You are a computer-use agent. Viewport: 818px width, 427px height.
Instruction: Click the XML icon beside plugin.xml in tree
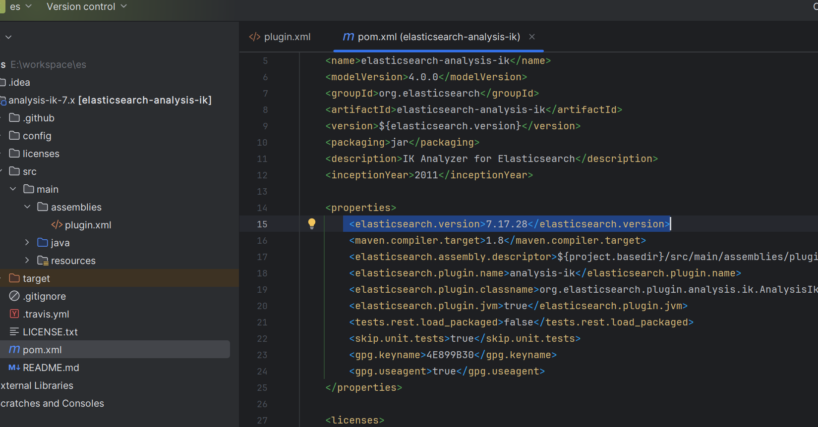coord(57,225)
